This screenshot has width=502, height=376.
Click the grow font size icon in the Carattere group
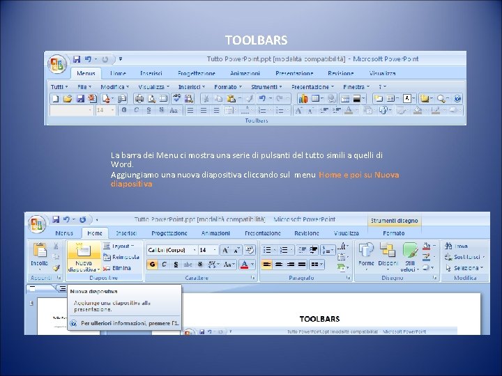(225, 250)
